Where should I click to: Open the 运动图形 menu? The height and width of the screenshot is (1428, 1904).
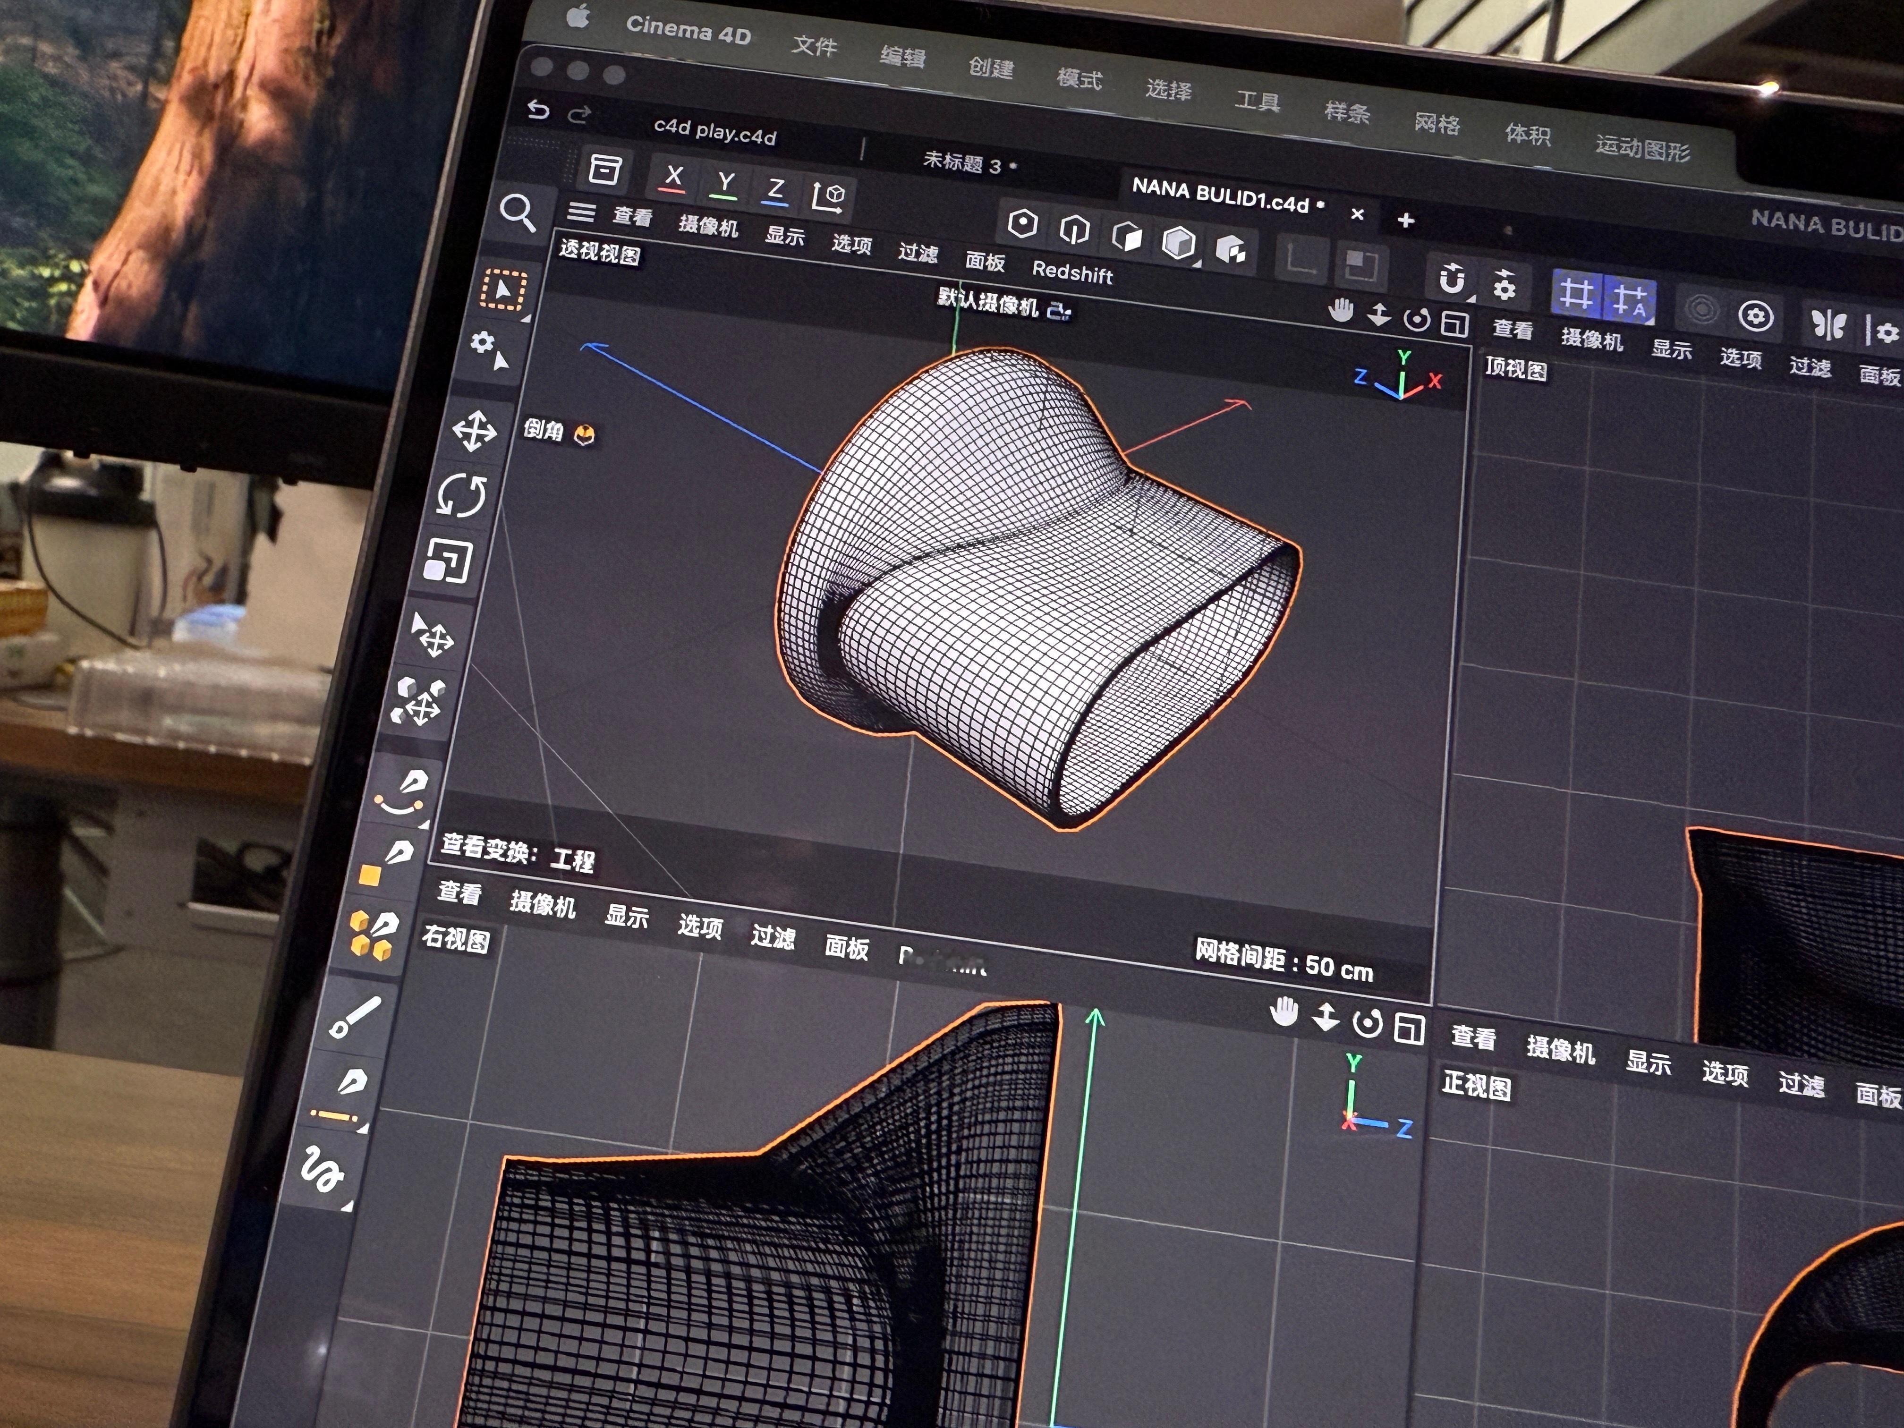tap(1642, 148)
